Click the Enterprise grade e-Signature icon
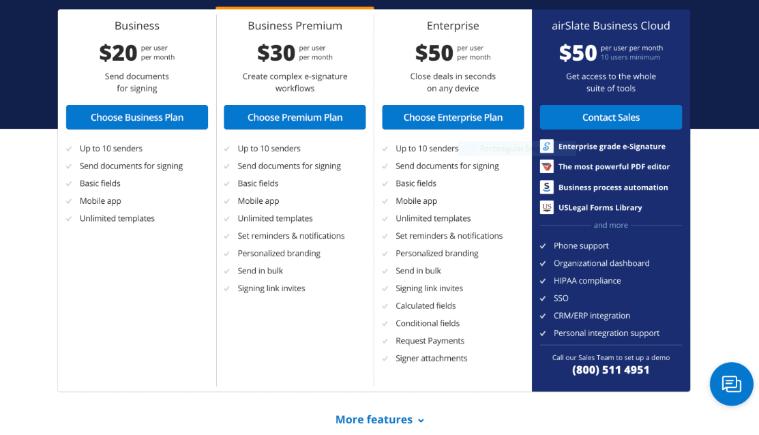This screenshot has height=435, width=759. coord(546,146)
